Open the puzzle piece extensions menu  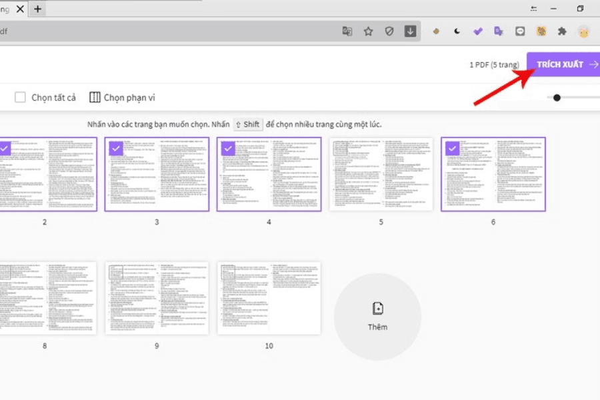pos(562,31)
